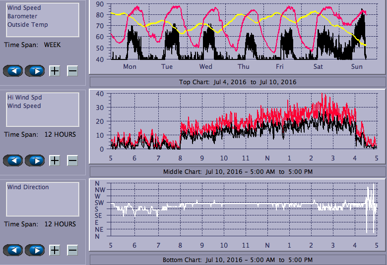The width and height of the screenshot is (387, 265).
Task: Select Wind Speed in top chart legend
Action: pos(24,8)
